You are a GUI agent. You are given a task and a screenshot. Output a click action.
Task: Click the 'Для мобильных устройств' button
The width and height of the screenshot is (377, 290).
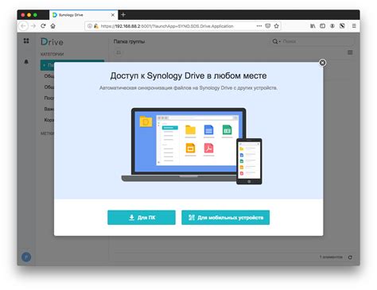pos(225,218)
